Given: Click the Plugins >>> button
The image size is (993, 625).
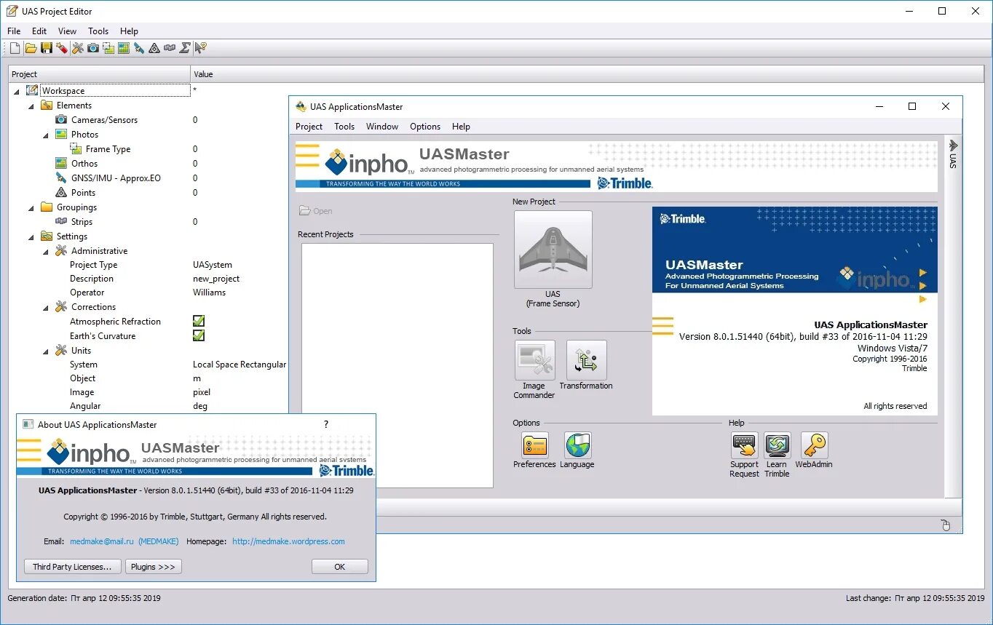Looking at the screenshot, I should (x=154, y=567).
